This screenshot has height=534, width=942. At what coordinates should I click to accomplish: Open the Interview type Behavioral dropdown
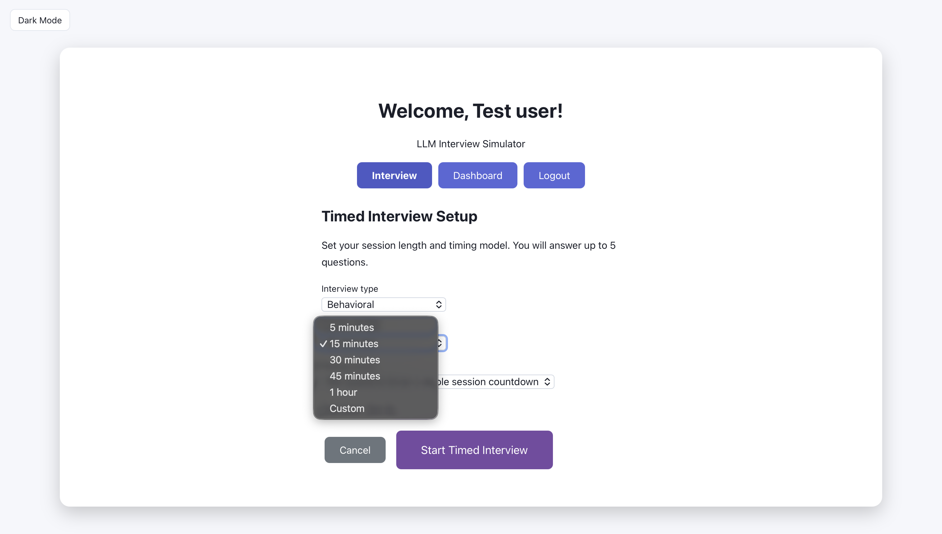point(383,305)
